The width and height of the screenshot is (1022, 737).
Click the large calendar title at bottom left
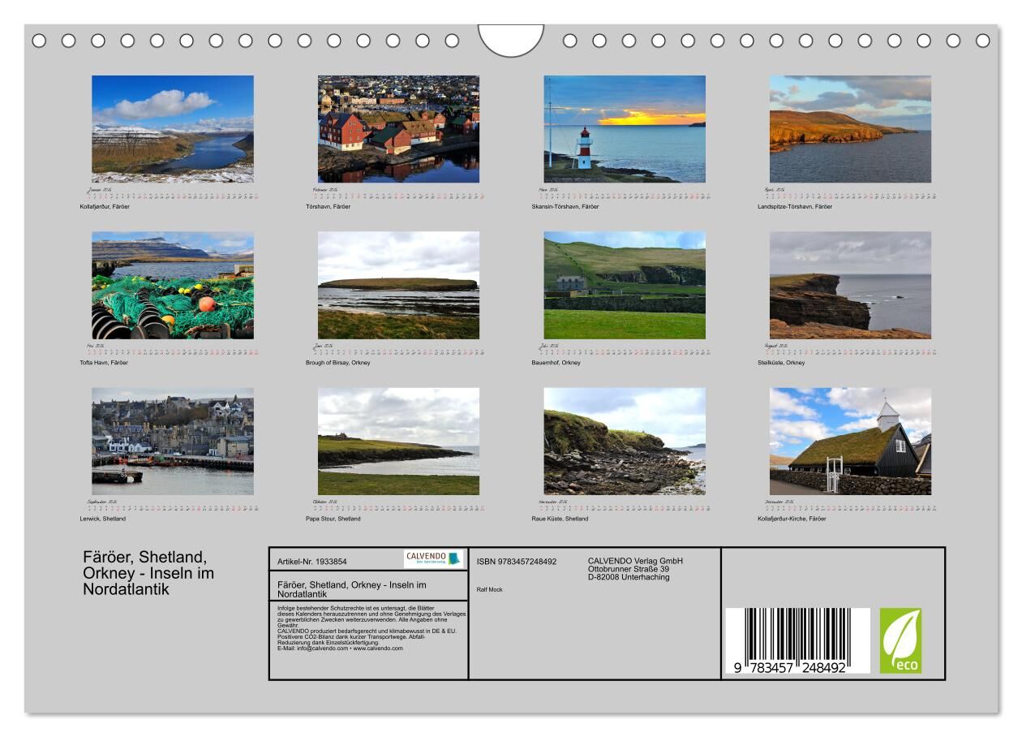(x=148, y=573)
